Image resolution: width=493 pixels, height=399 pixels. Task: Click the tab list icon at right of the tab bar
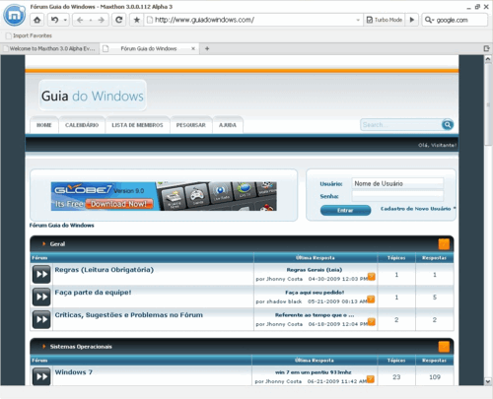pos(487,48)
